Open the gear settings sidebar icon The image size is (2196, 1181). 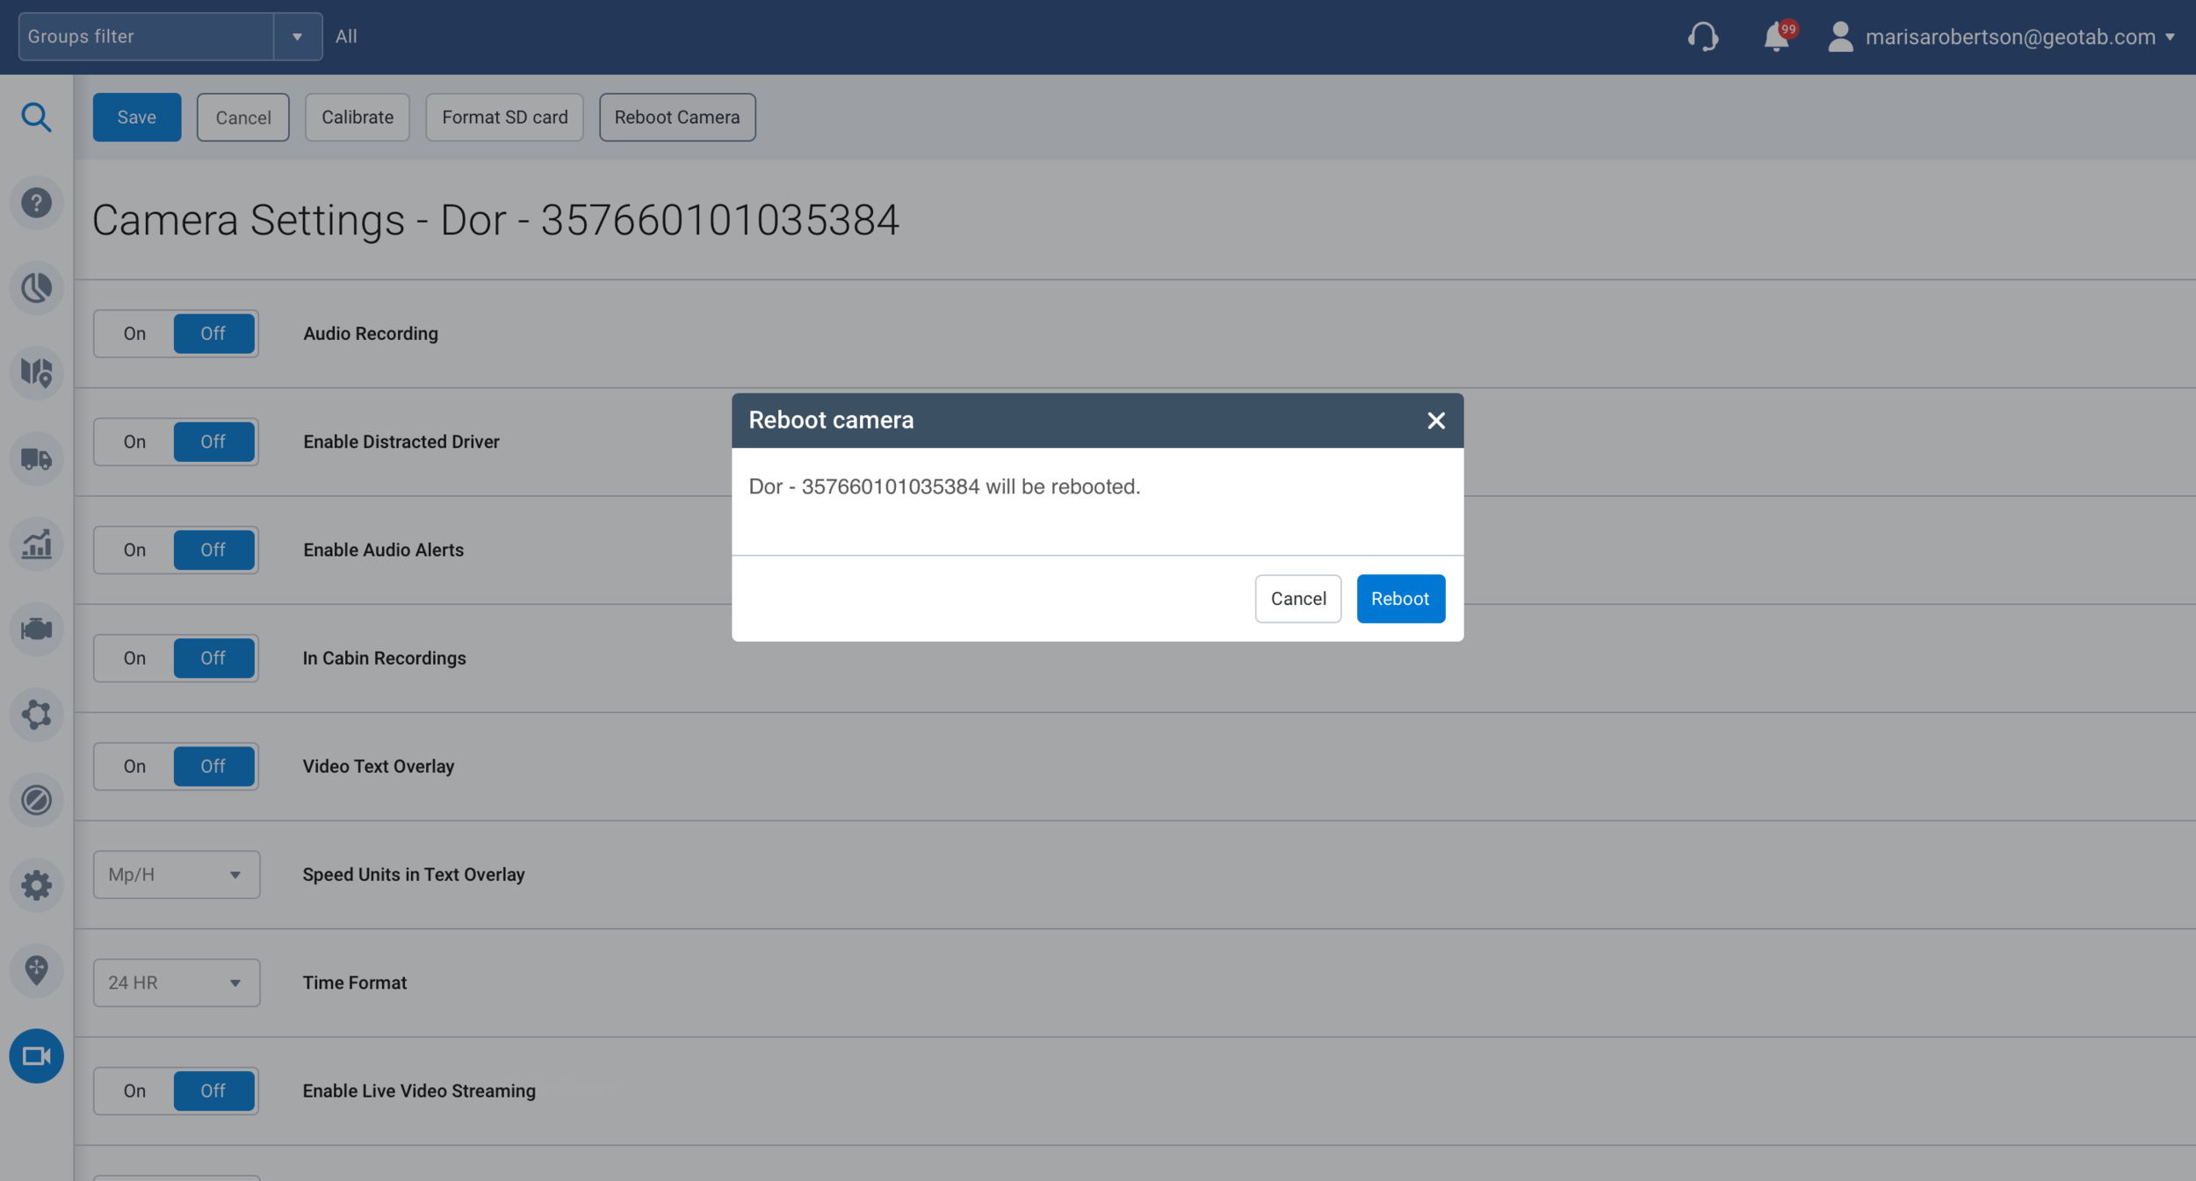pyautogui.click(x=36, y=884)
